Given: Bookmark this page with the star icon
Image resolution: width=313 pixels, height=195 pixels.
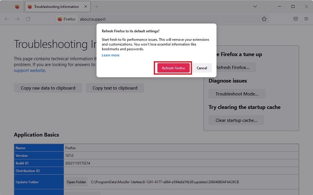Looking at the screenshot, I should tap(264, 19).
